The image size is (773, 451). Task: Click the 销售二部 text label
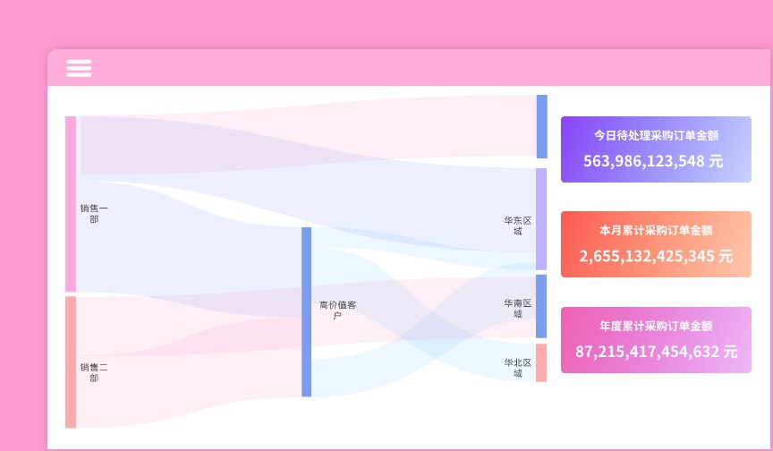[x=94, y=372]
